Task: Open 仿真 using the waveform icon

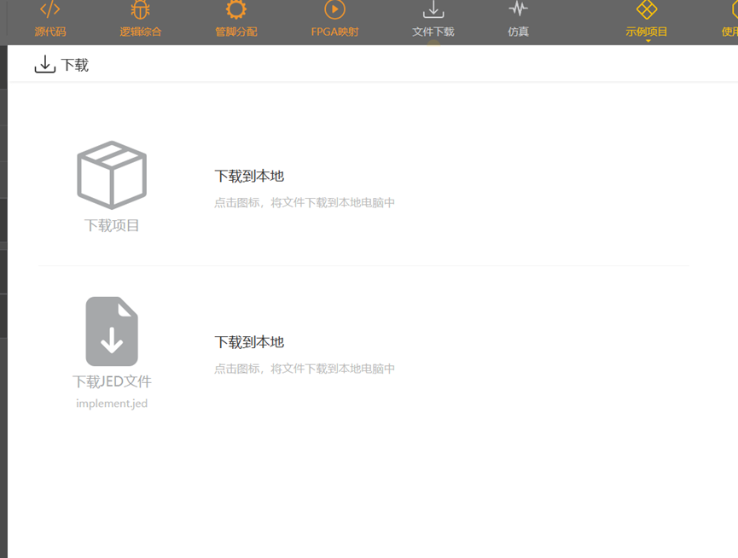Action: (x=518, y=10)
